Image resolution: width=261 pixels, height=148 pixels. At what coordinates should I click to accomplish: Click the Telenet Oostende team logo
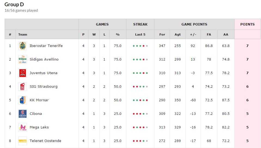click(22, 141)
